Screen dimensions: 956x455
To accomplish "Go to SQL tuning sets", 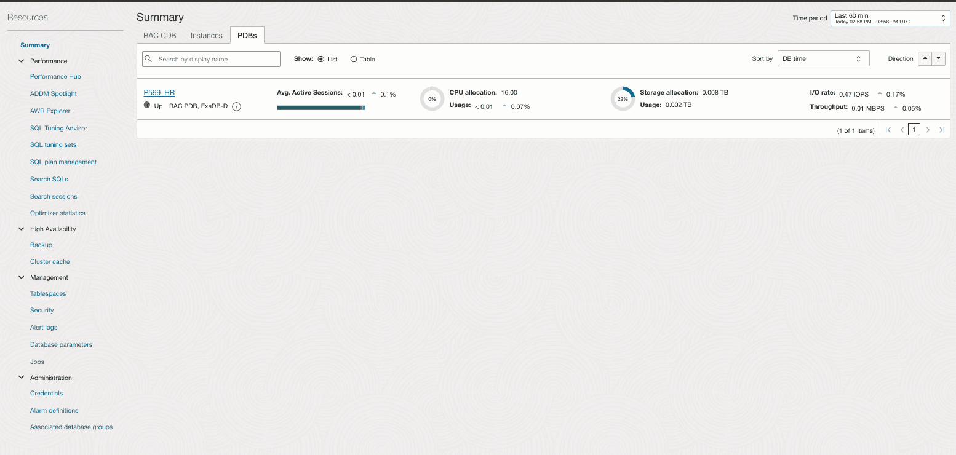I will pyautogui.click(x=54, y=145).
